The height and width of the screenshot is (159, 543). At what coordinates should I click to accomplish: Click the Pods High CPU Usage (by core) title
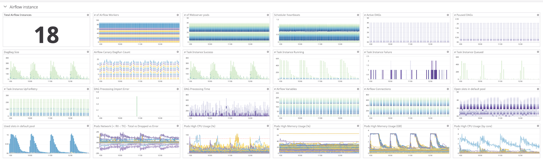(473, 126)
